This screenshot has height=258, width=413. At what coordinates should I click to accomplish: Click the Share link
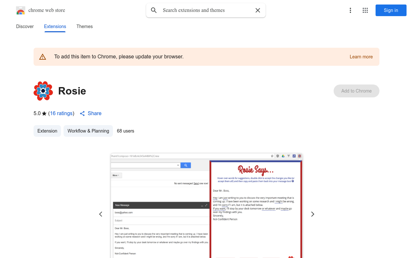tap(95, 114)
